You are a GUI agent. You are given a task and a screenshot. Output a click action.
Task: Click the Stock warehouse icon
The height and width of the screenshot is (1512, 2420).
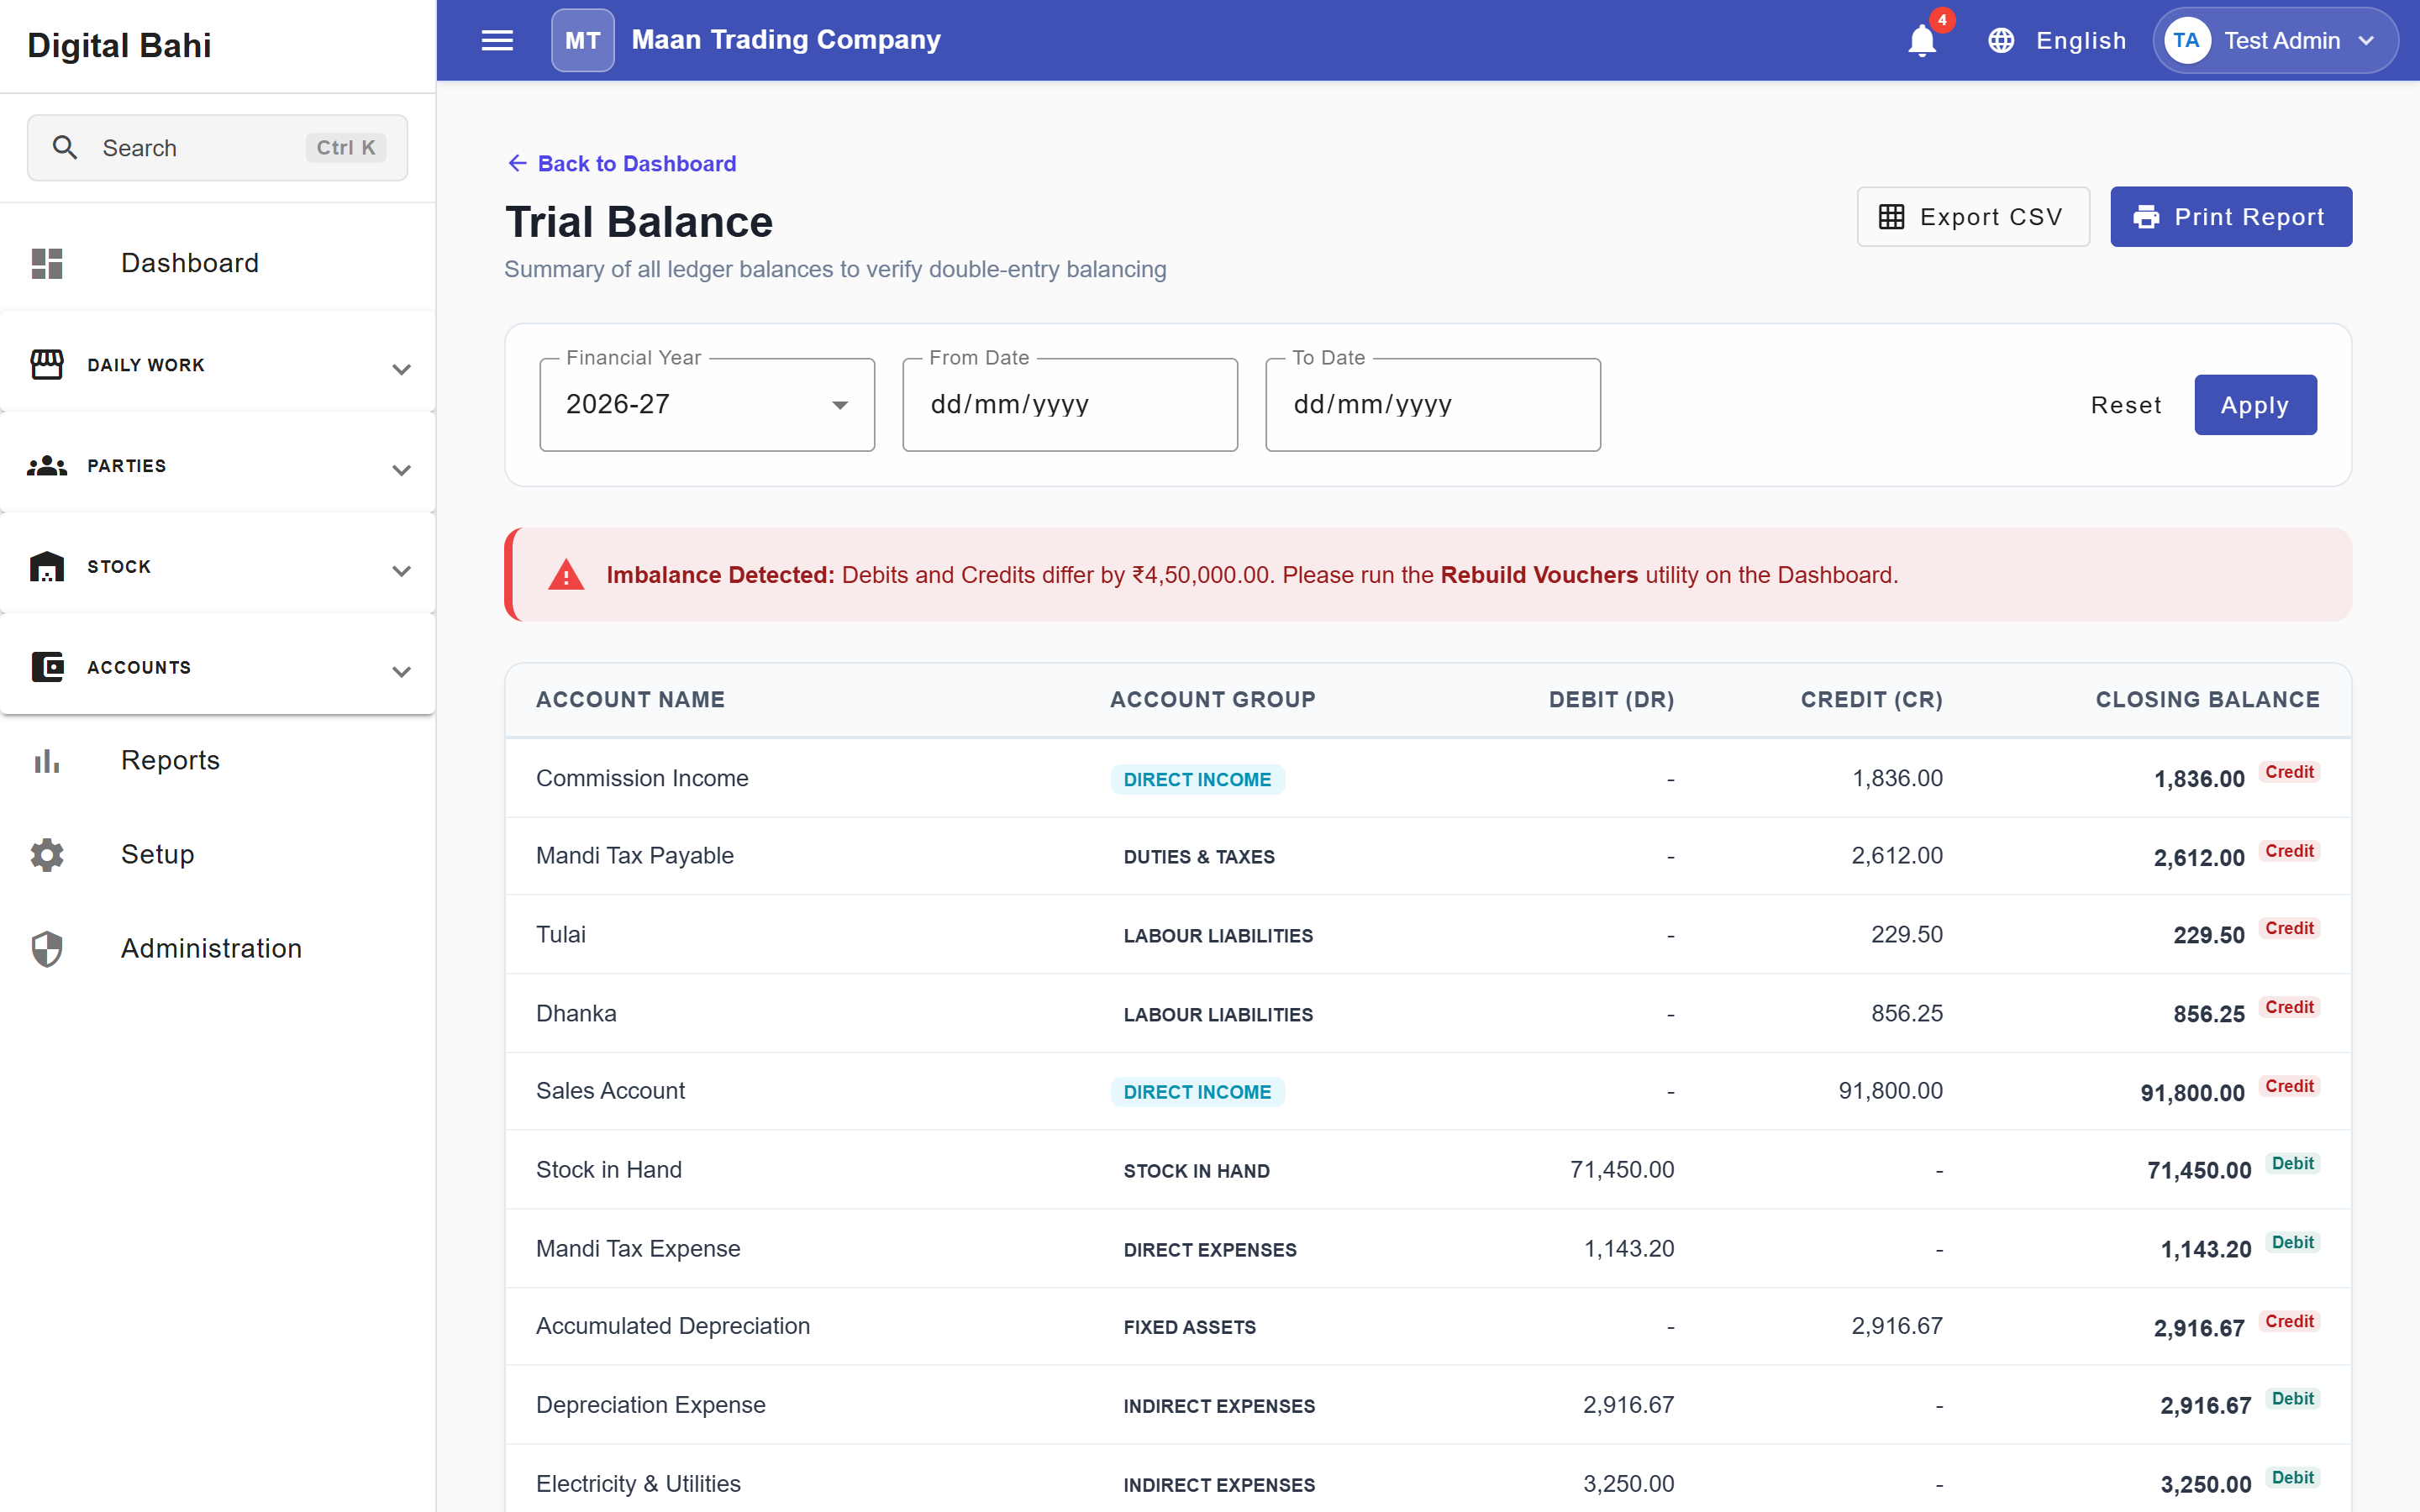pyautogui.click(x=47, y=566)
